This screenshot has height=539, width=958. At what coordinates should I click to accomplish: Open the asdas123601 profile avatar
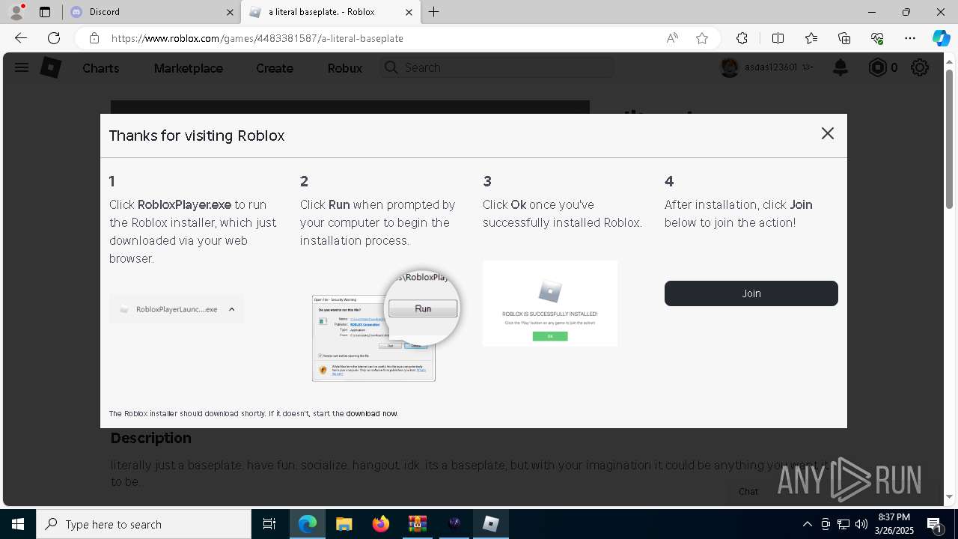[x=730, y=67]
